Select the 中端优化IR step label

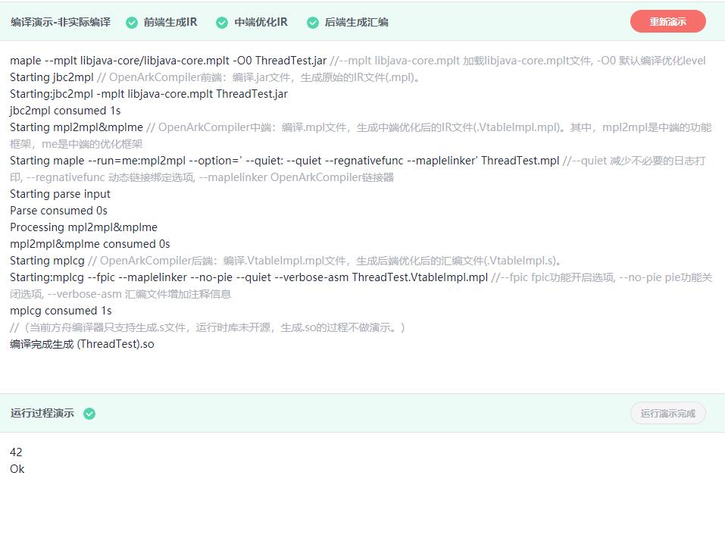[x=261, y=23]
